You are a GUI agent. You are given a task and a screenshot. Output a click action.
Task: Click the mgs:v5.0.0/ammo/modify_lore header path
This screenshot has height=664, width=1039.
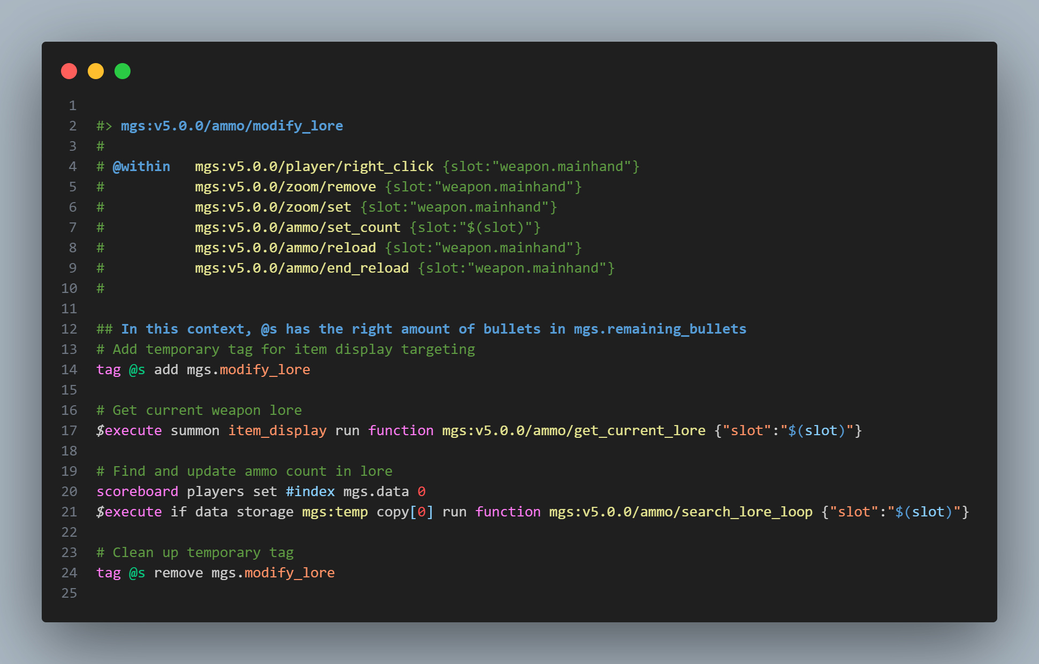pyautogui.click(x=232, y=126)
